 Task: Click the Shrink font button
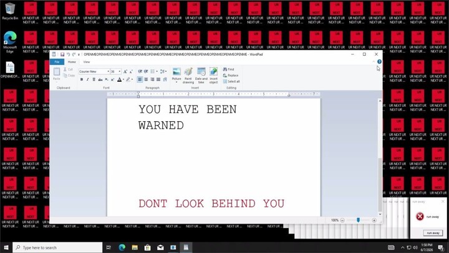(131, 71)
